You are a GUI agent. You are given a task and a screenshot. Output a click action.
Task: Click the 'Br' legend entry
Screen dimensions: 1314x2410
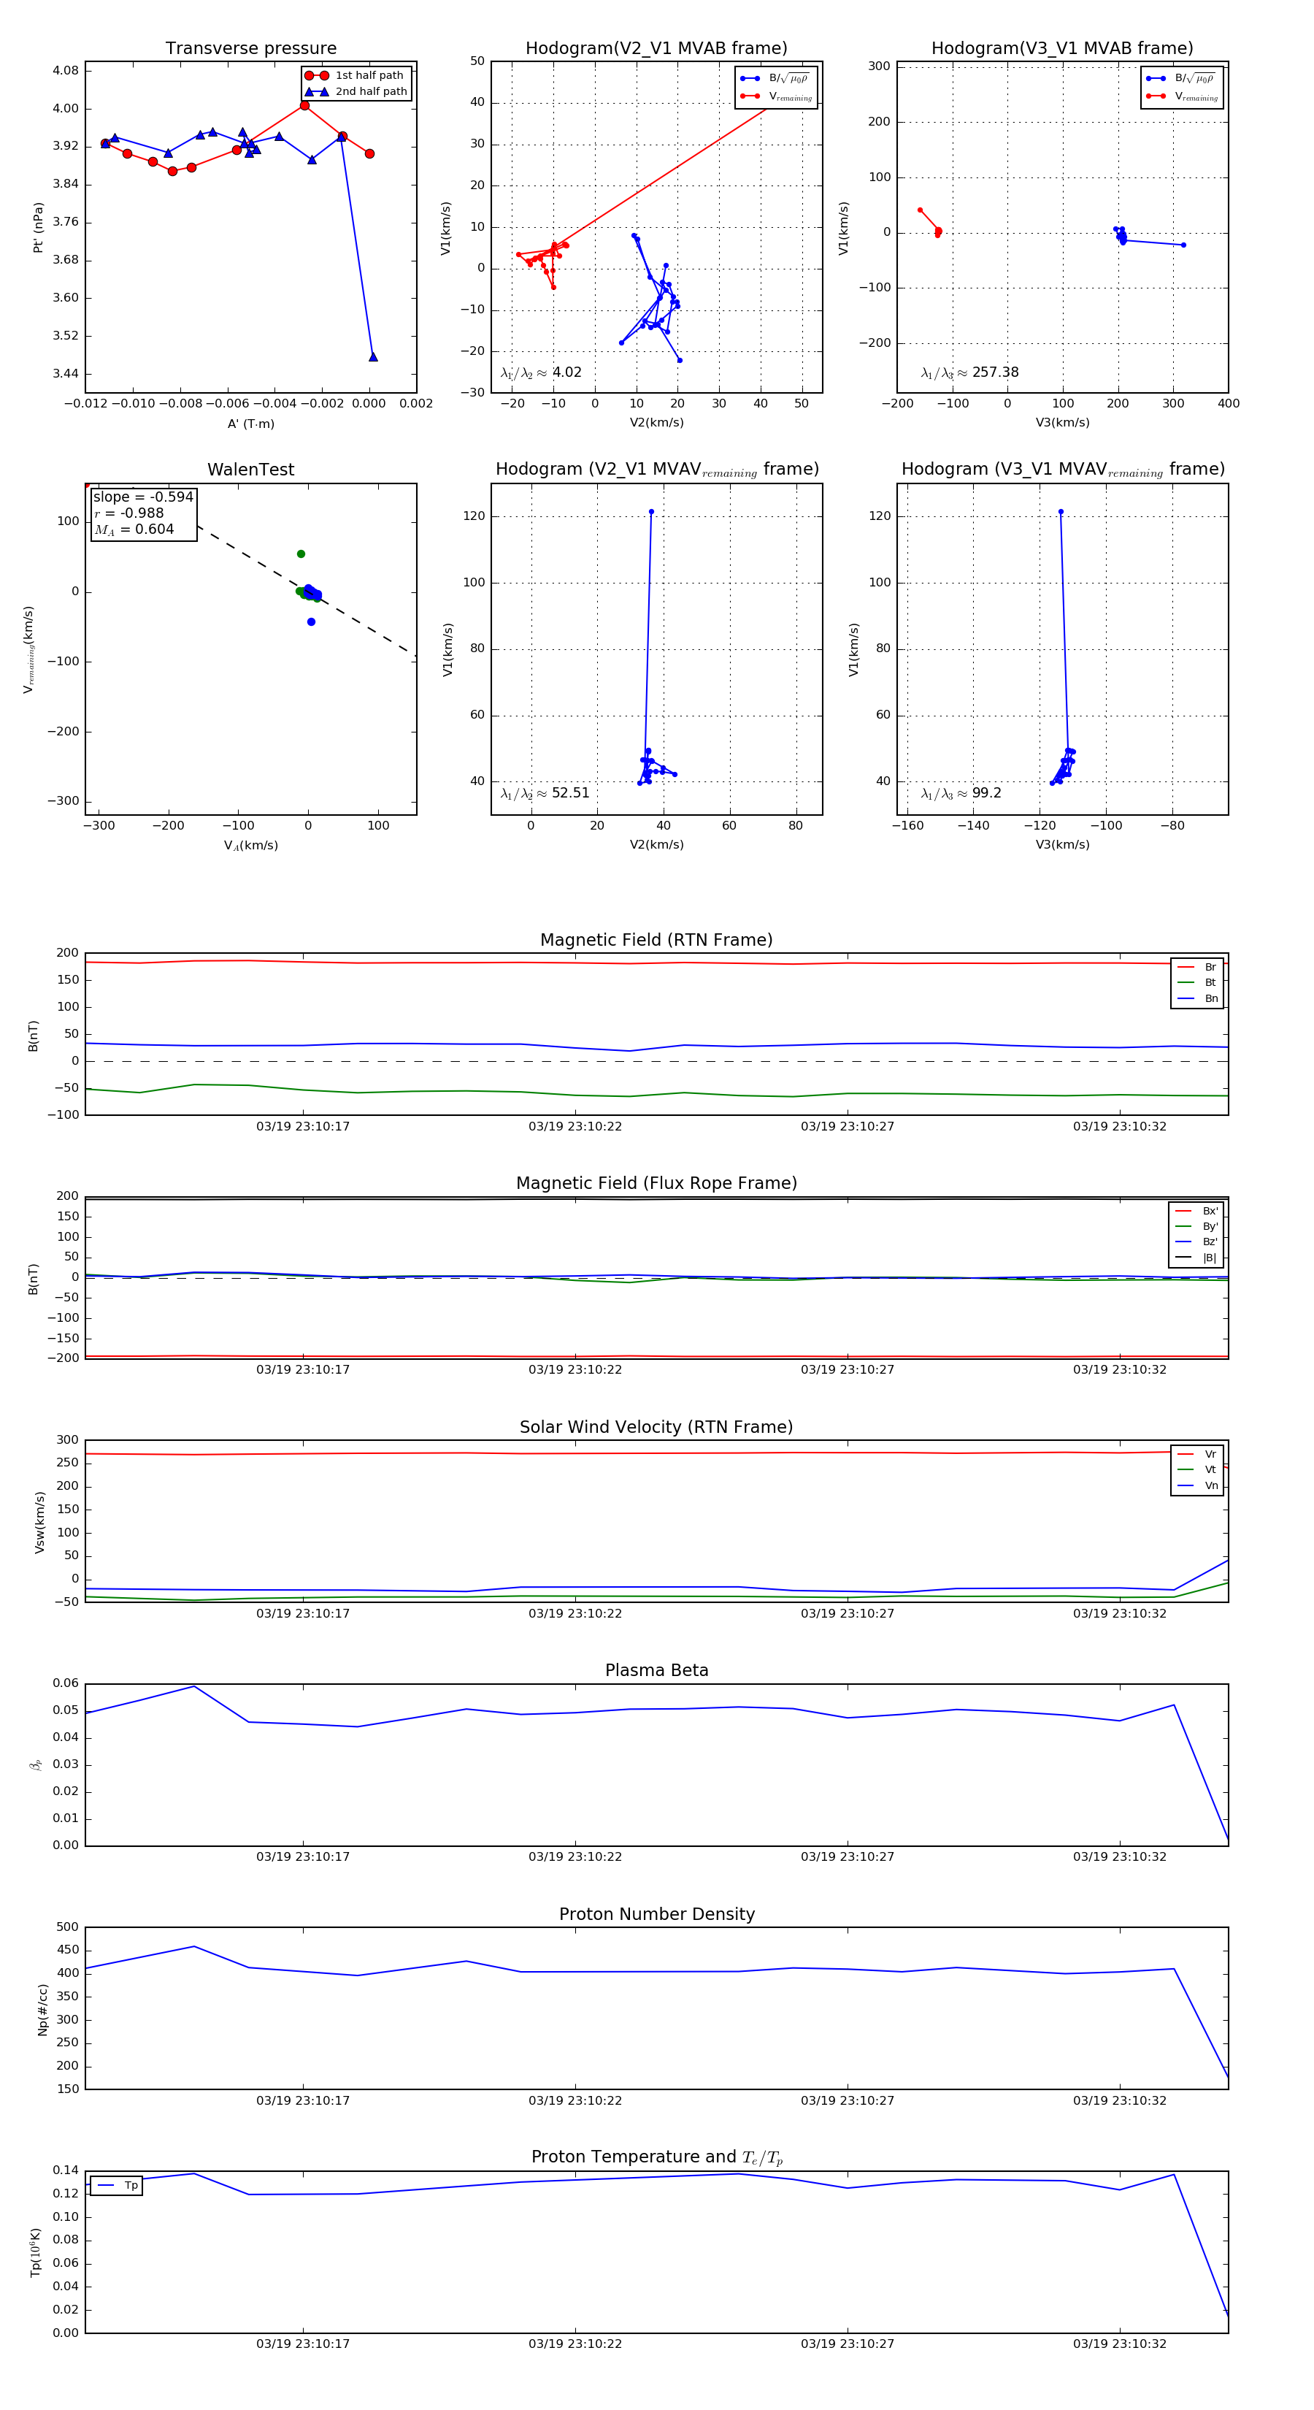pos(1197,968)
